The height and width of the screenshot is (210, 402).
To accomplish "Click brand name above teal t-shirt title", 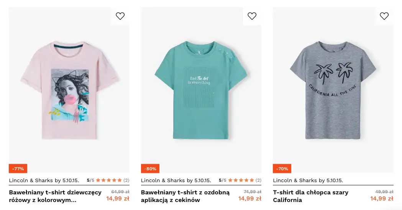I will tap(176, 180).
